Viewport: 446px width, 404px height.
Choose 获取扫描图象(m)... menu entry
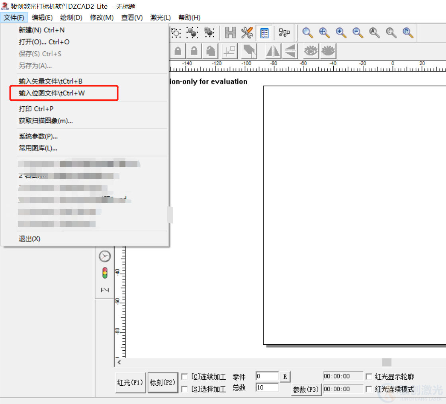(84, 121)
